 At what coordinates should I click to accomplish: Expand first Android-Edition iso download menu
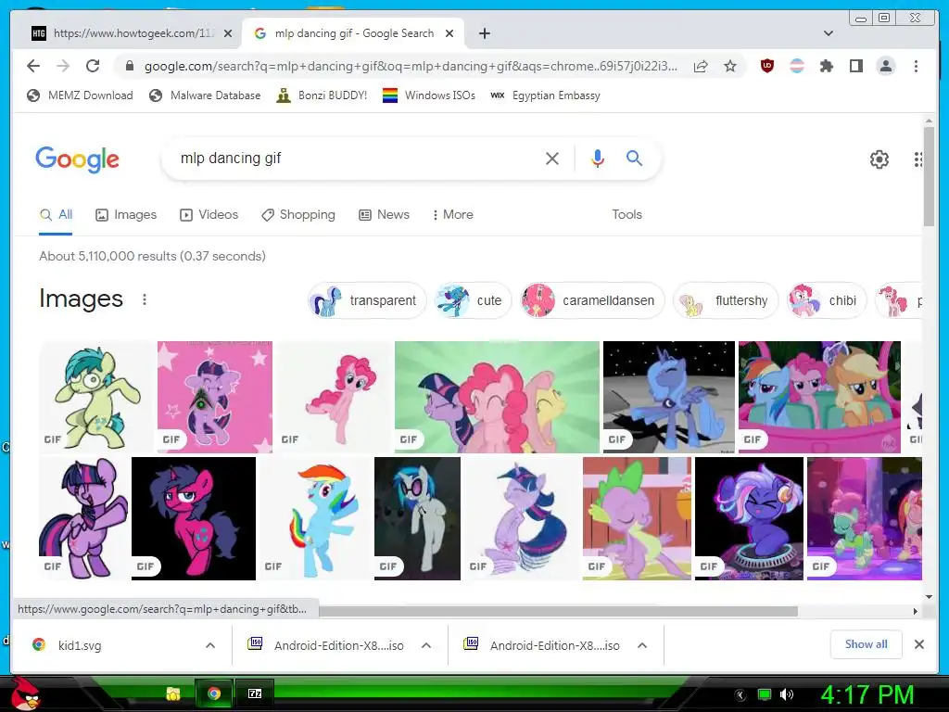(x=426, y=645)
